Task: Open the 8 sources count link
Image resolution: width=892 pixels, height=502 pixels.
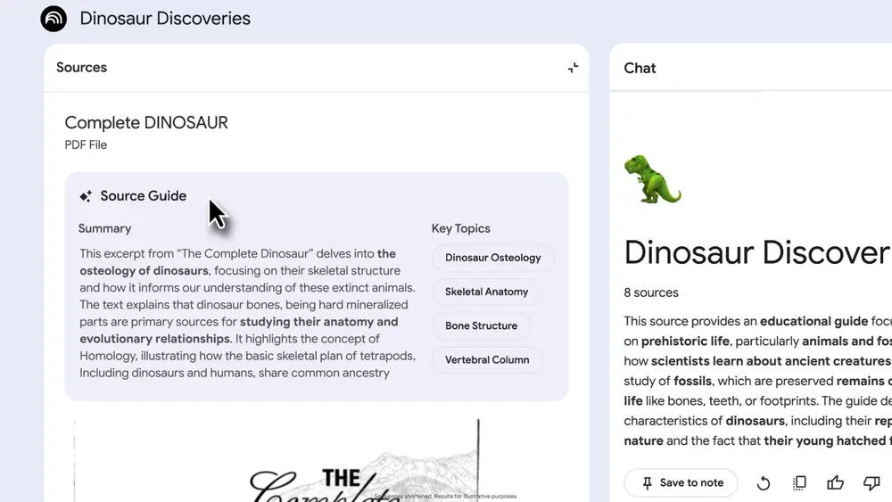Action: pos(651,292)
